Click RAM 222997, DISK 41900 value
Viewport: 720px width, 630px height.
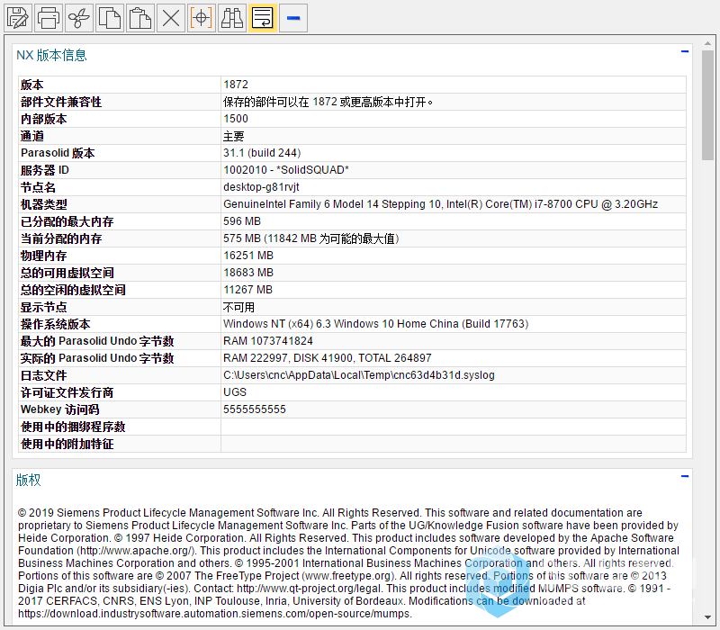[x=328, y=358]
